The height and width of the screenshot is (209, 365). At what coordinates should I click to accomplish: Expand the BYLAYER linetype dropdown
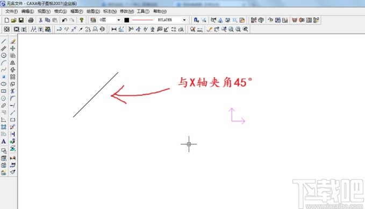tap(184, 20)
